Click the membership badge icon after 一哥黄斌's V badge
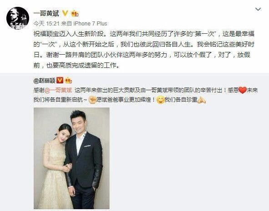The width and height of the screenshot is (269, 211). 75,13
